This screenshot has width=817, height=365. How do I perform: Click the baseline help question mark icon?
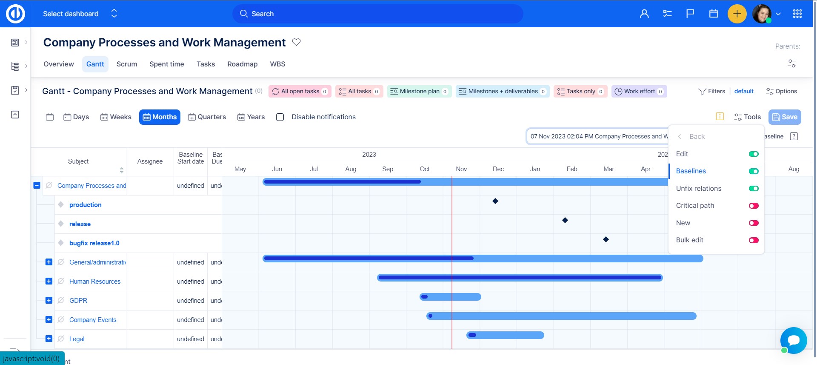(x=794, y=136)
